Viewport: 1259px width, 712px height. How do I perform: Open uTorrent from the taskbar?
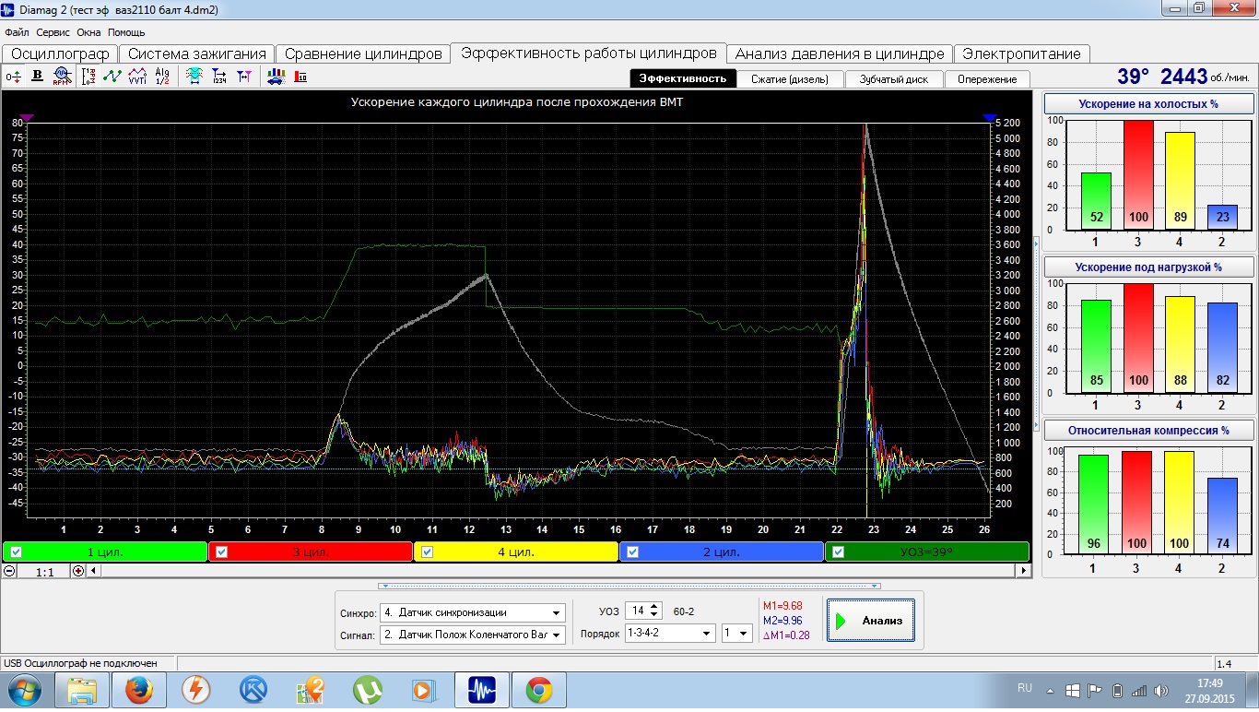pyautogui.click(x=368, y=690)
